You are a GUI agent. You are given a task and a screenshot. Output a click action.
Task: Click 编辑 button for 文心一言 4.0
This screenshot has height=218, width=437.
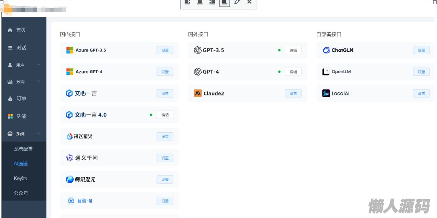(165, 115)
